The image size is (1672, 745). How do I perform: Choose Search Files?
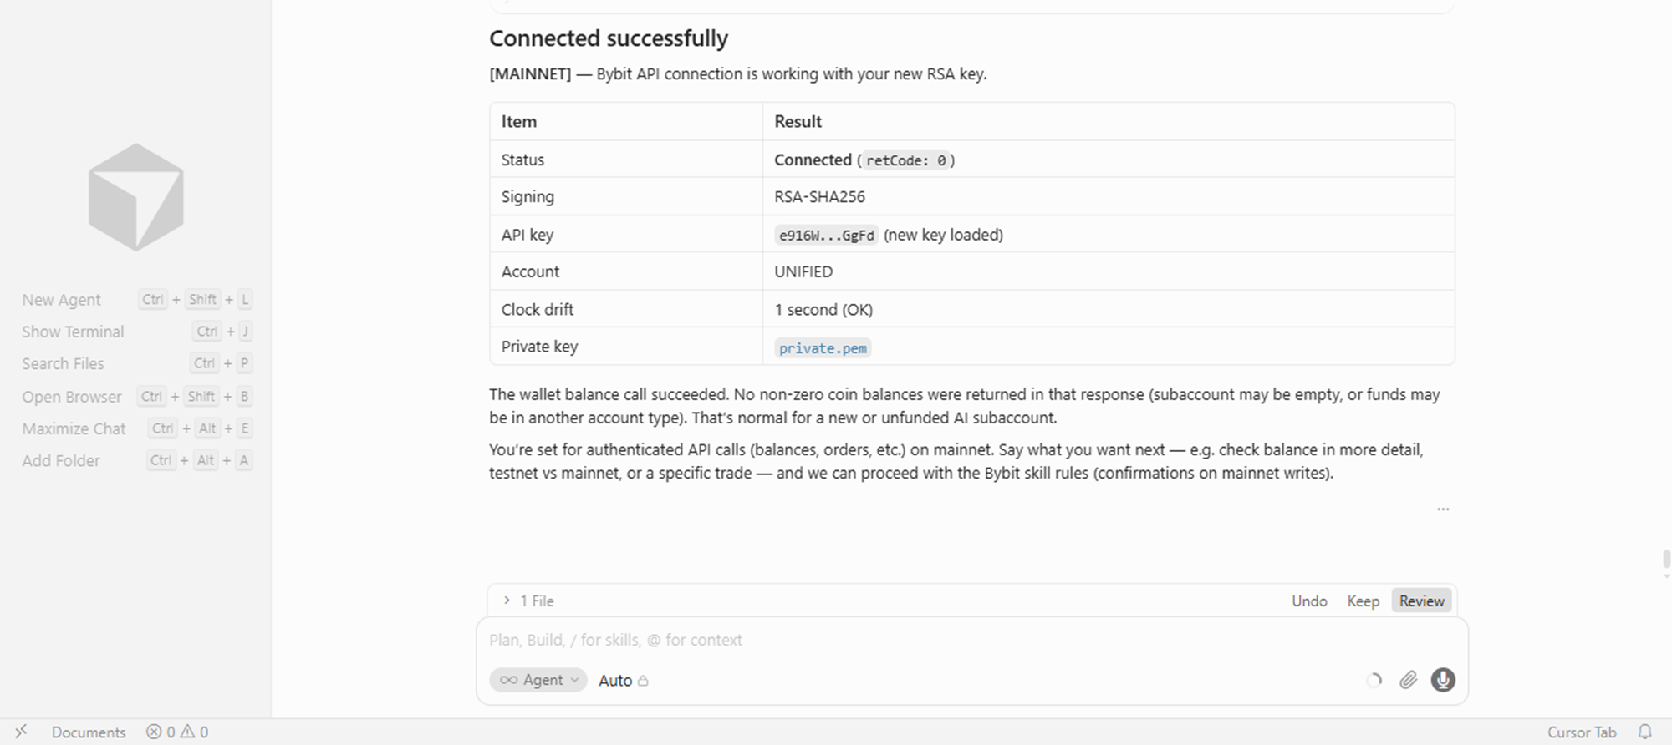[63, 363]
